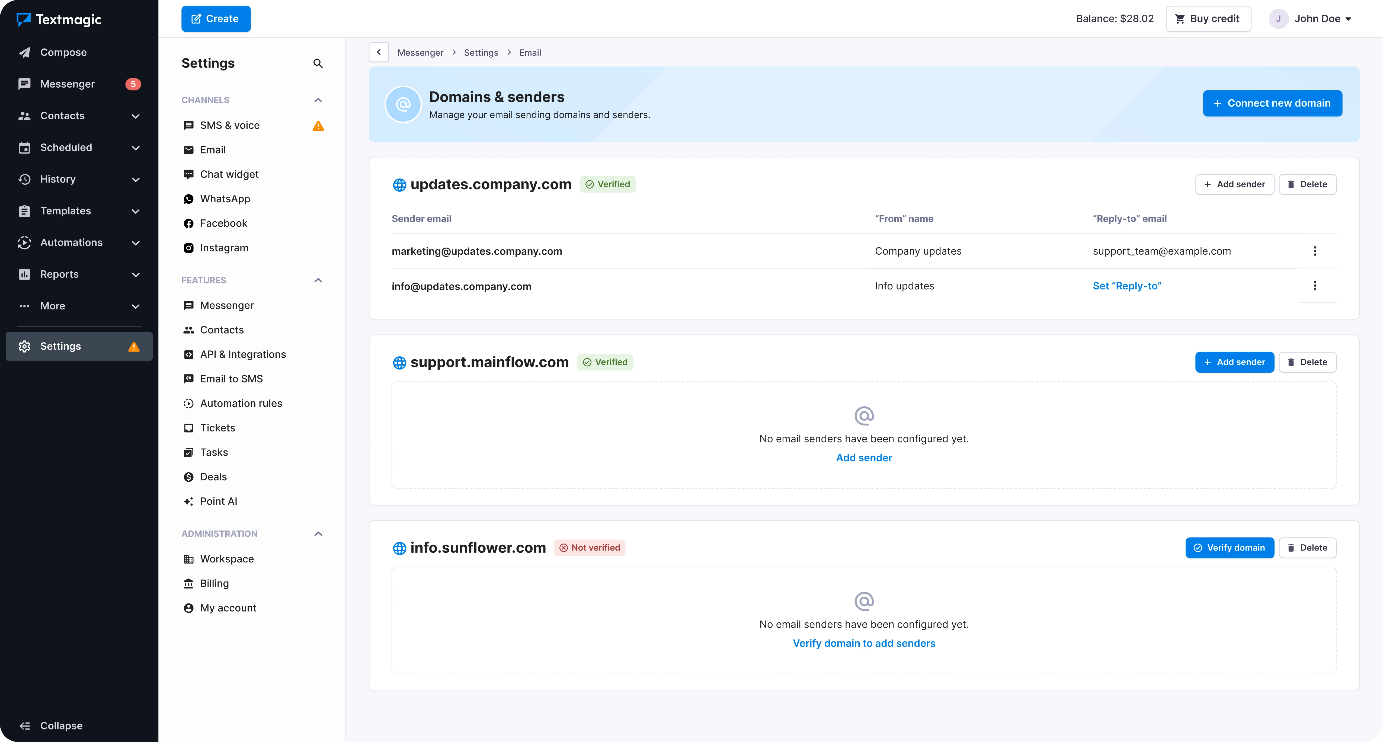Click the Set "Reply-to" link
The width and height of the screenshot is (1383, 742).
1127,286
